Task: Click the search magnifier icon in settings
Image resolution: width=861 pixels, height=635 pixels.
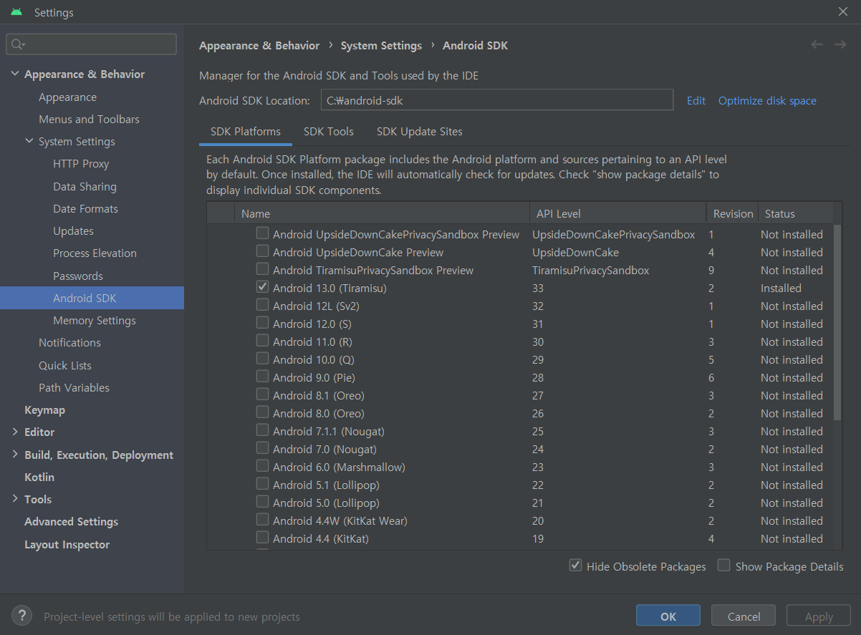Action: point(17,44)
